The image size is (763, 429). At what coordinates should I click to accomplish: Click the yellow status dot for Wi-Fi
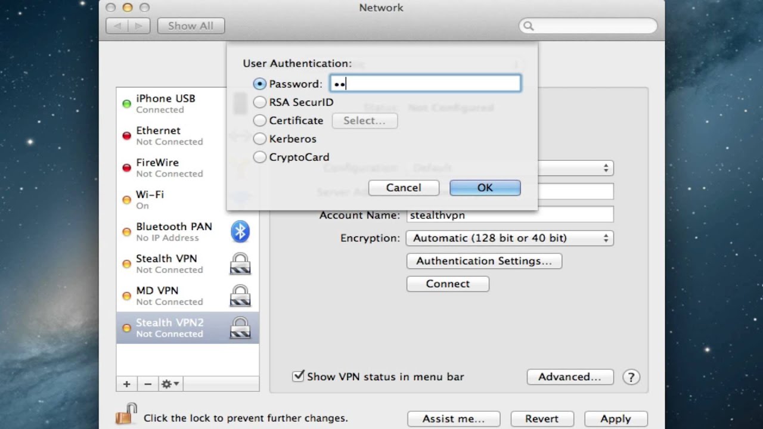tap(126, 200)
